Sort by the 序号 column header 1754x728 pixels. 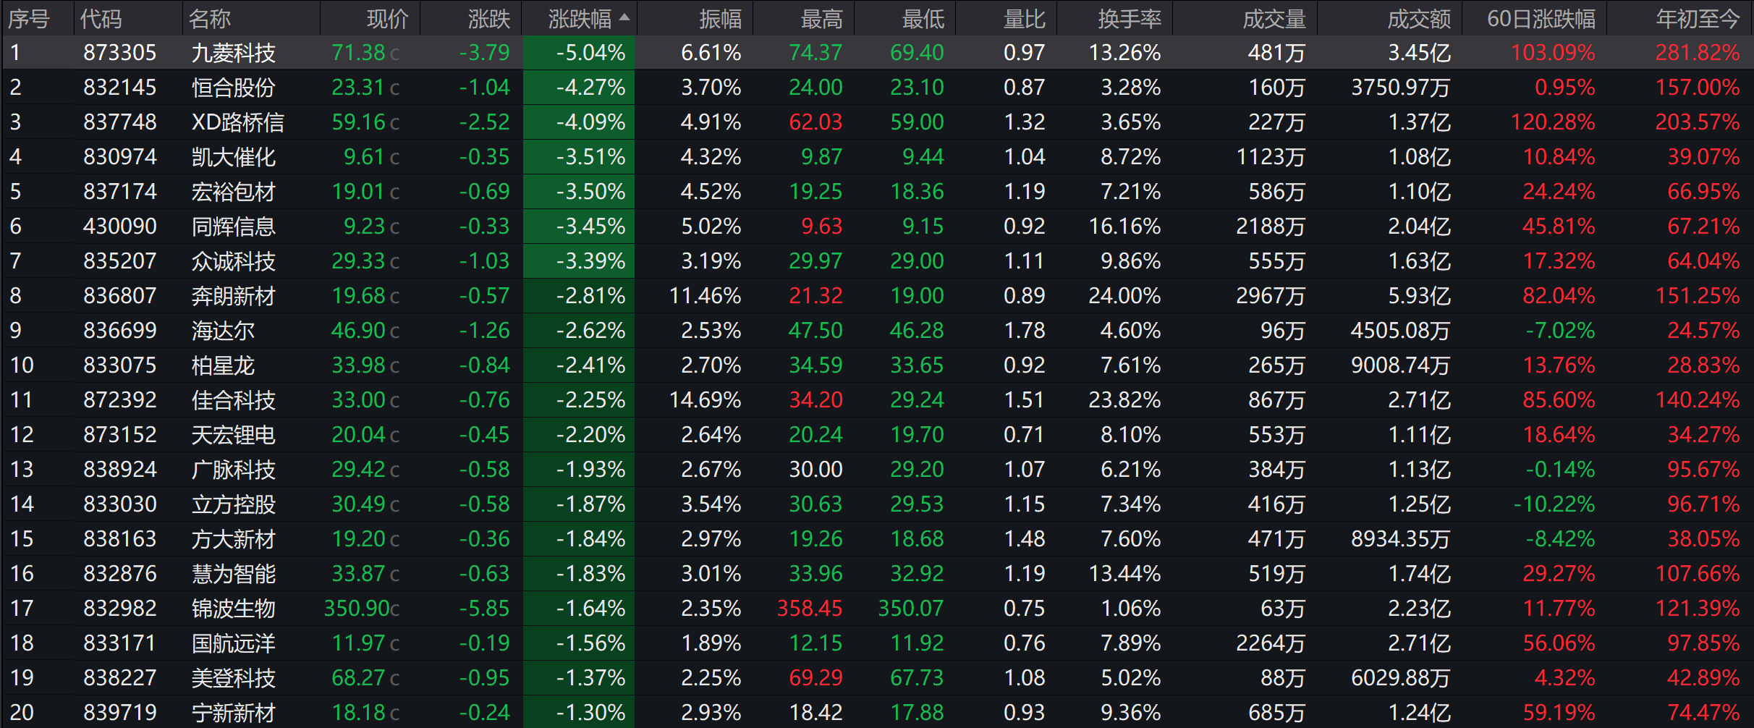point(29,19)
